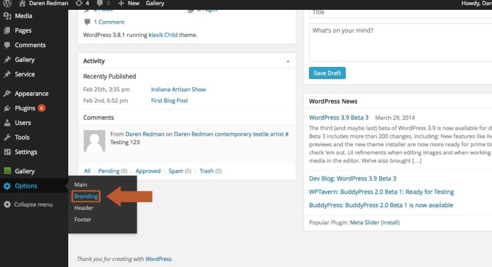Click the Pages icon in sidebar
The height and width of the screenshot is (267, 492).
tap(7, 30)
